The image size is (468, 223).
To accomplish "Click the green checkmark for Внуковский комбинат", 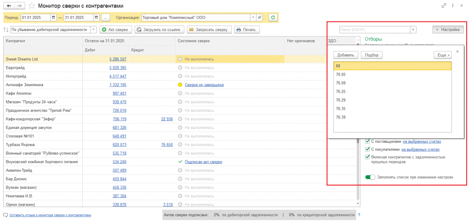I will (x=180, y=162).
